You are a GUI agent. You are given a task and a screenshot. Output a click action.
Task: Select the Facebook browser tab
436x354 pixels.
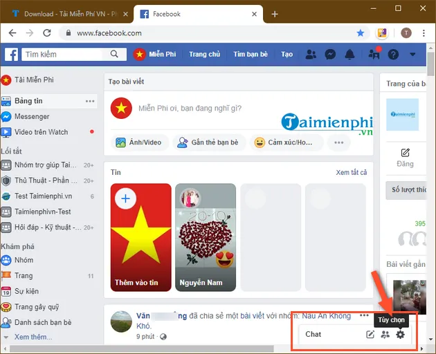[x=198, y=14]
